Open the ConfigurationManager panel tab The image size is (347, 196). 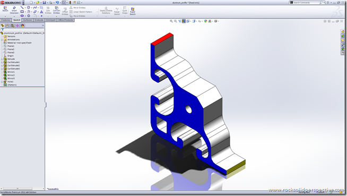point(12,25)
